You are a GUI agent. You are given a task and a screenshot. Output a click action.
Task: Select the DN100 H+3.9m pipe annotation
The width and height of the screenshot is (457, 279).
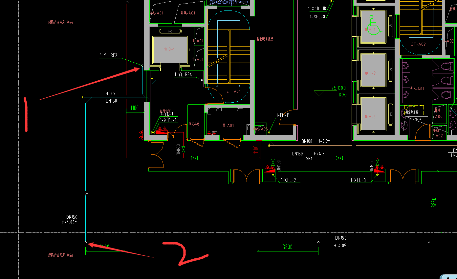click(x=316, y=141)
